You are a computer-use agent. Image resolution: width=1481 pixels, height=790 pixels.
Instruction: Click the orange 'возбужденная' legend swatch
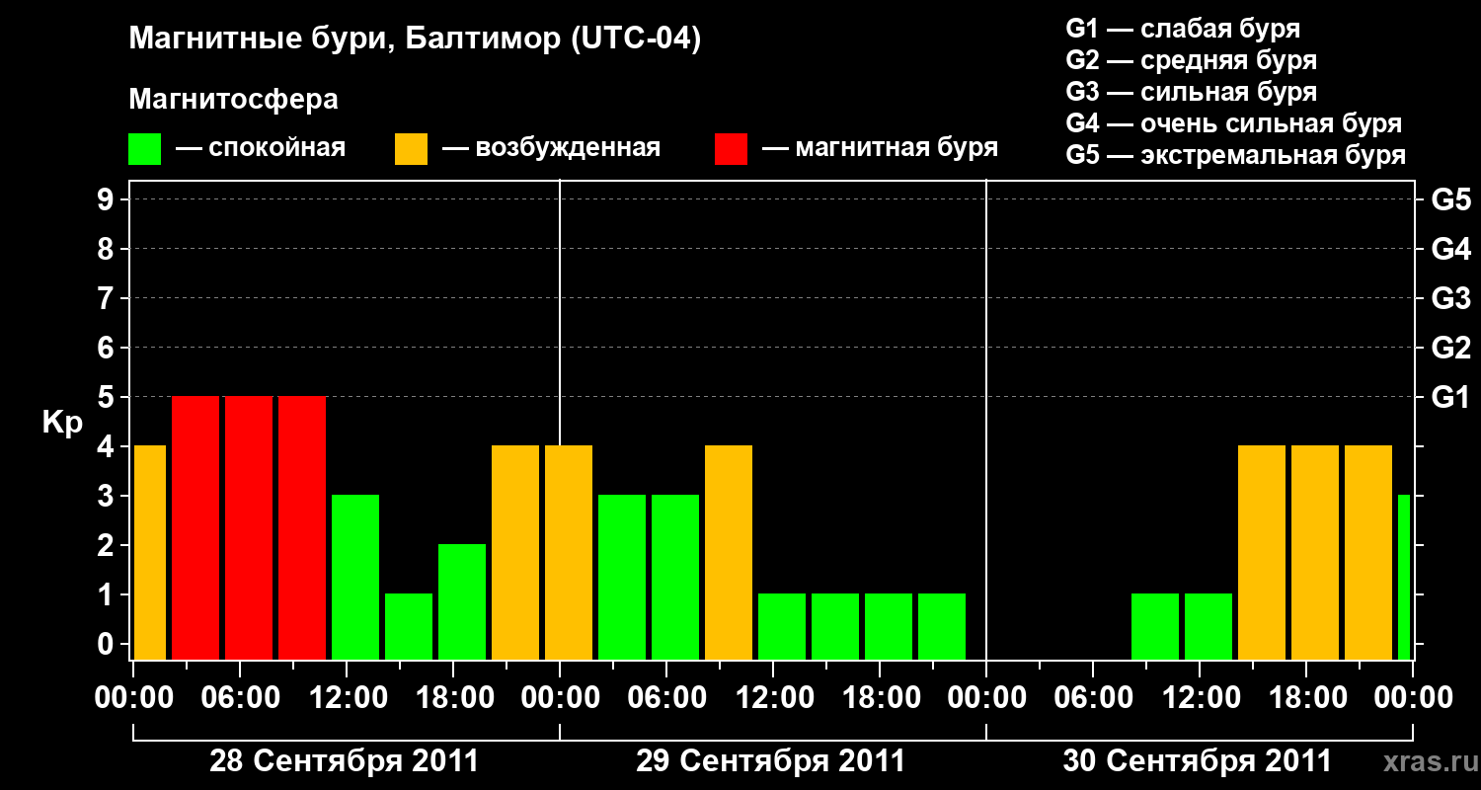[411, 149]
